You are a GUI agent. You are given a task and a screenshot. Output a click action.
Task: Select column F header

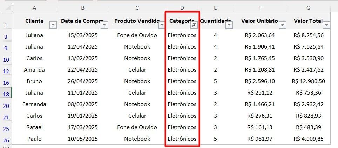pos(260,8)
